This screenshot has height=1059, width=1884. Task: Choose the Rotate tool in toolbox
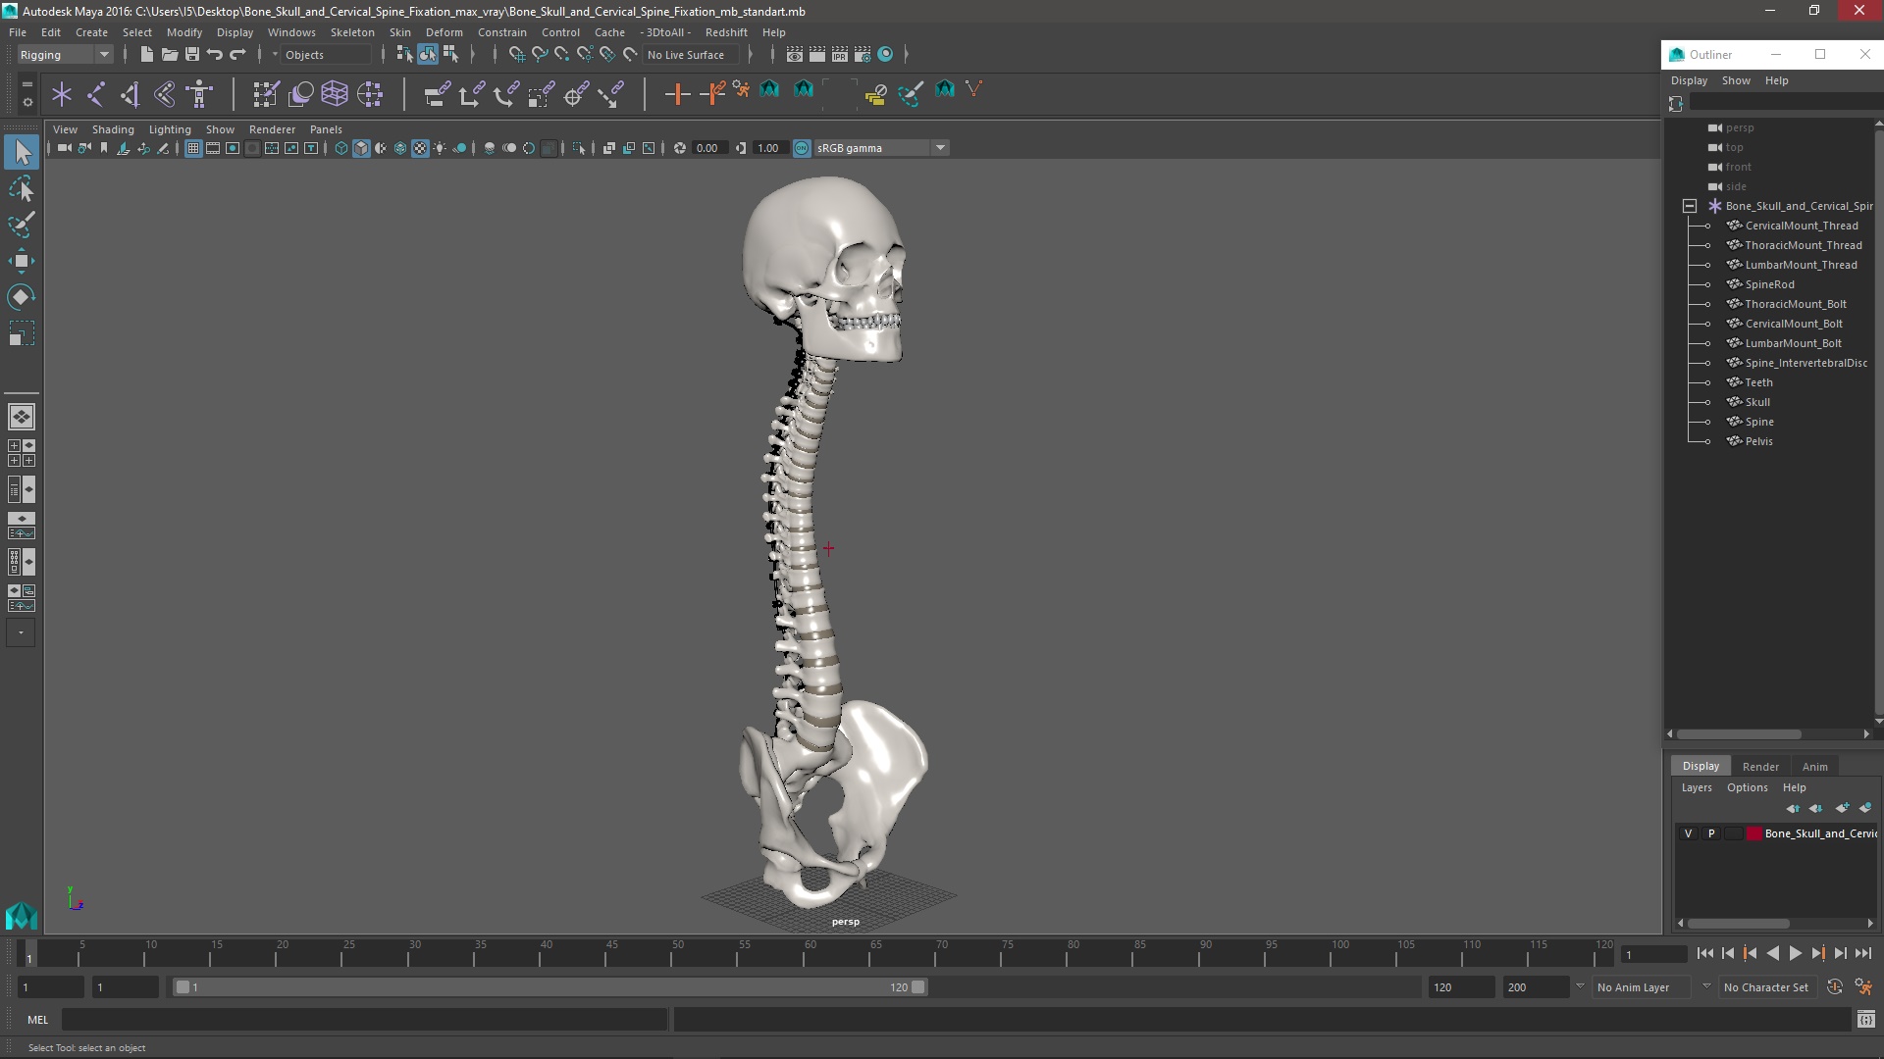click(x=22, y=297)
